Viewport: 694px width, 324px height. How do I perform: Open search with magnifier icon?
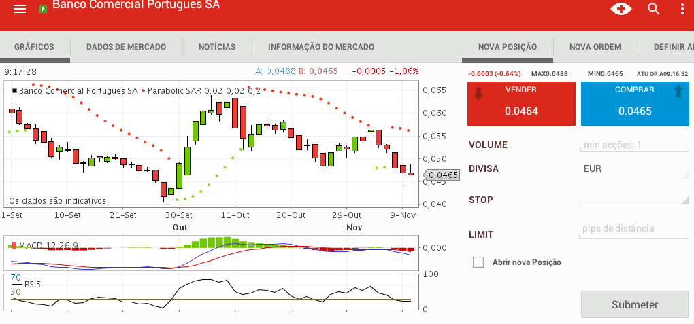(x=654, y=8)
